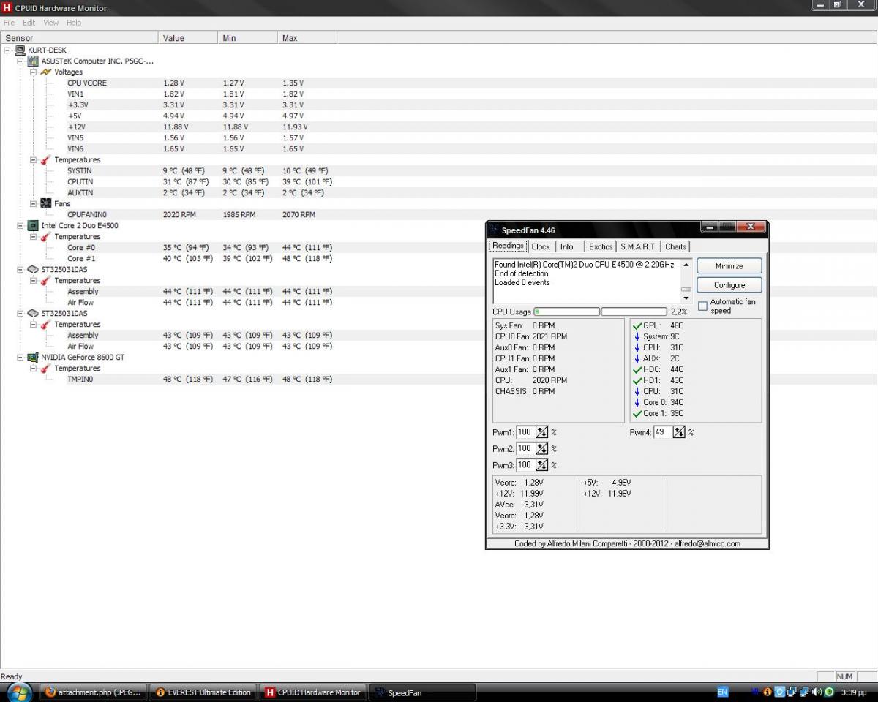
Task: Click the Pwm4 value field showing 49
Action: [x=662, y=432]
